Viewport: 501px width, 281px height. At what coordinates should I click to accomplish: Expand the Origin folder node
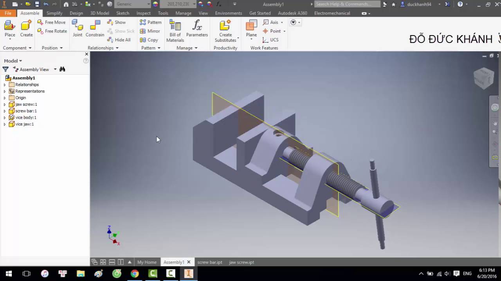coord(5,98)
